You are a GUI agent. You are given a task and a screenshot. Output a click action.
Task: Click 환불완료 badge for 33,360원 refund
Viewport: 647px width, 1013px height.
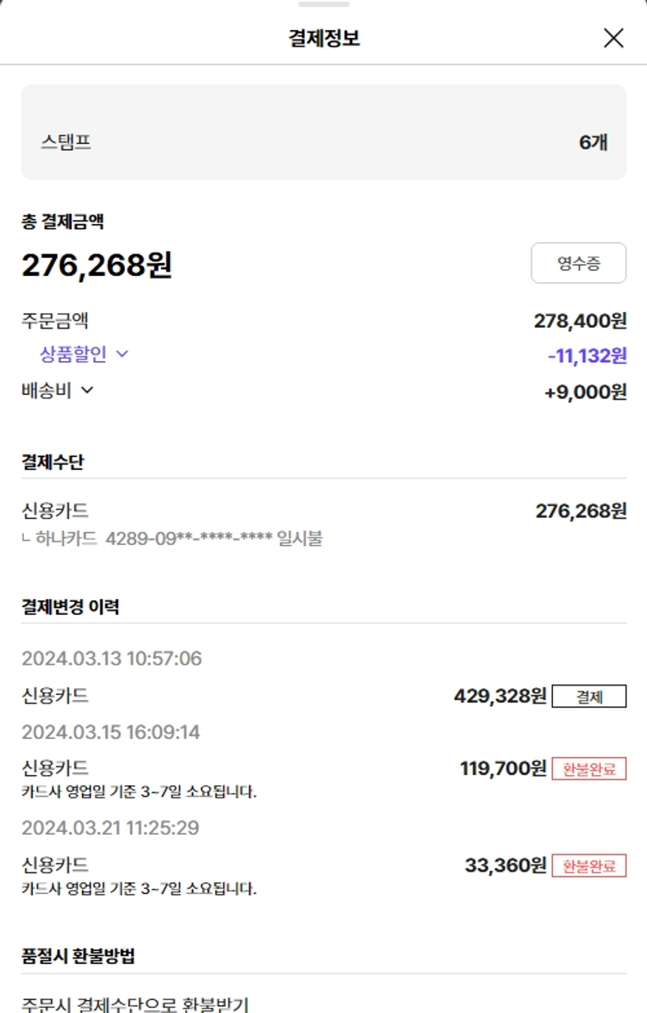[x=588, y=866]
